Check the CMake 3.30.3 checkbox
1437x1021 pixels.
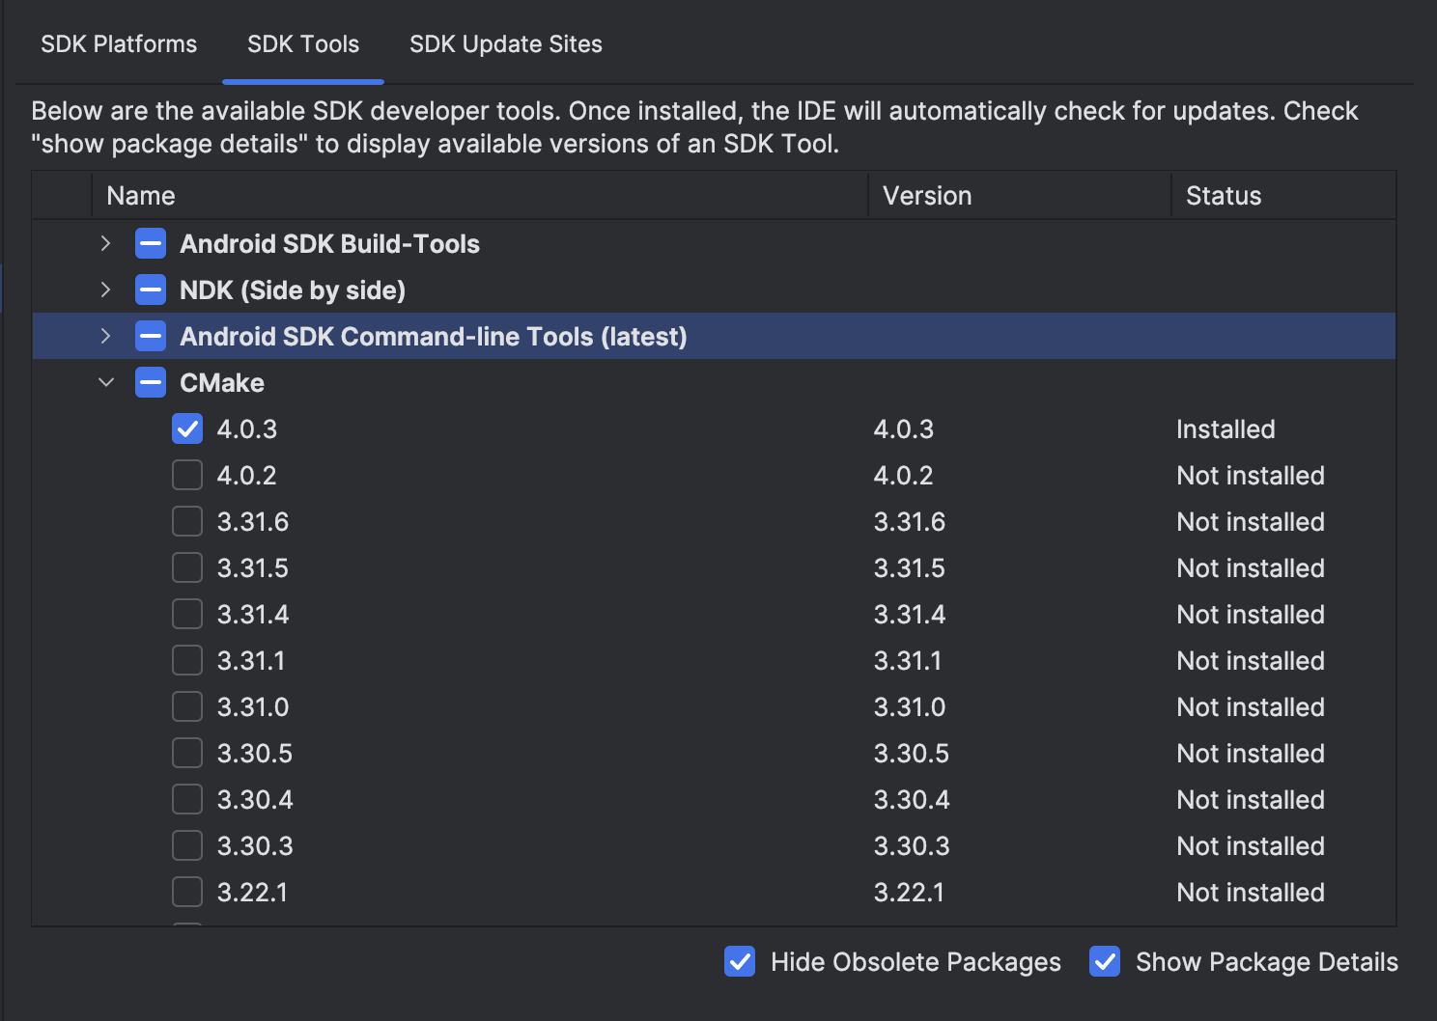pos(187,846)
